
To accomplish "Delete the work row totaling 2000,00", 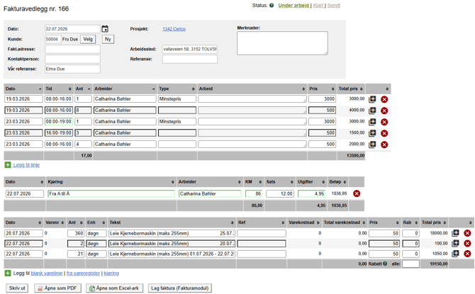I will 384,145.
